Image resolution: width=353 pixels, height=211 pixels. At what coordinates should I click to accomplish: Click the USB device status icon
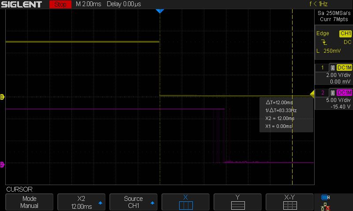click(326, 197)
